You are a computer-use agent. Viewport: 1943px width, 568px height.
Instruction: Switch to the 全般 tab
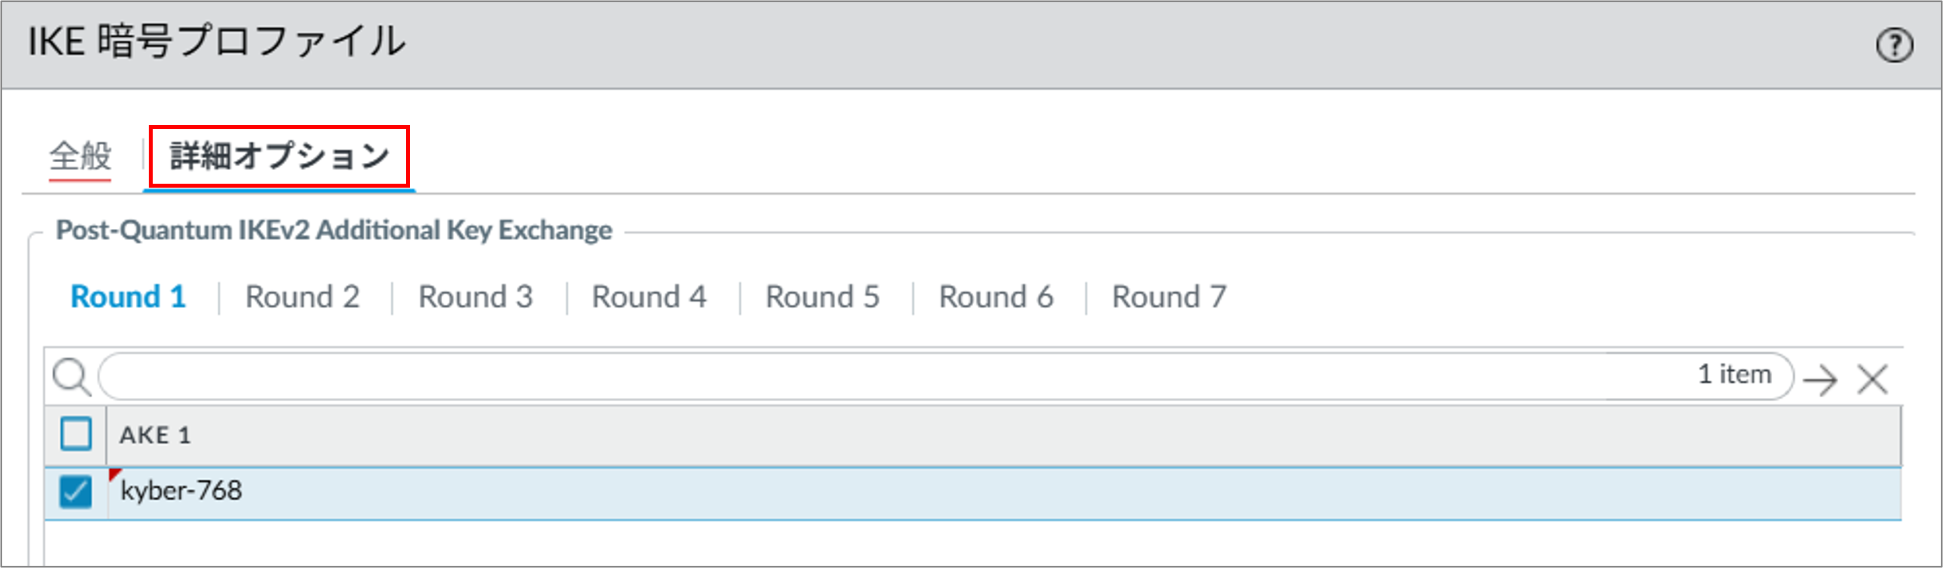80,156
